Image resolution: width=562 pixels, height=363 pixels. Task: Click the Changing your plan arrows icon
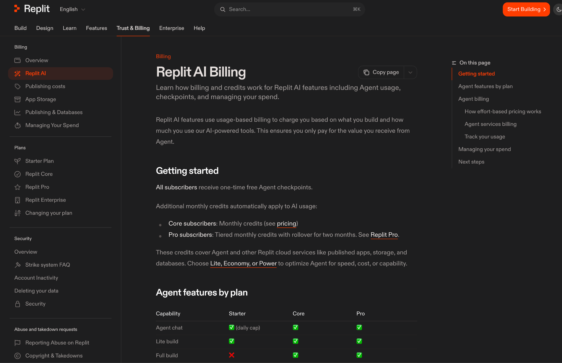pyautogui.click(x=18, y=213)
